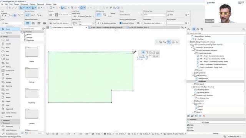Select custom slab edge angle option
The image size is (246, 138).
(x=104, y=15)
